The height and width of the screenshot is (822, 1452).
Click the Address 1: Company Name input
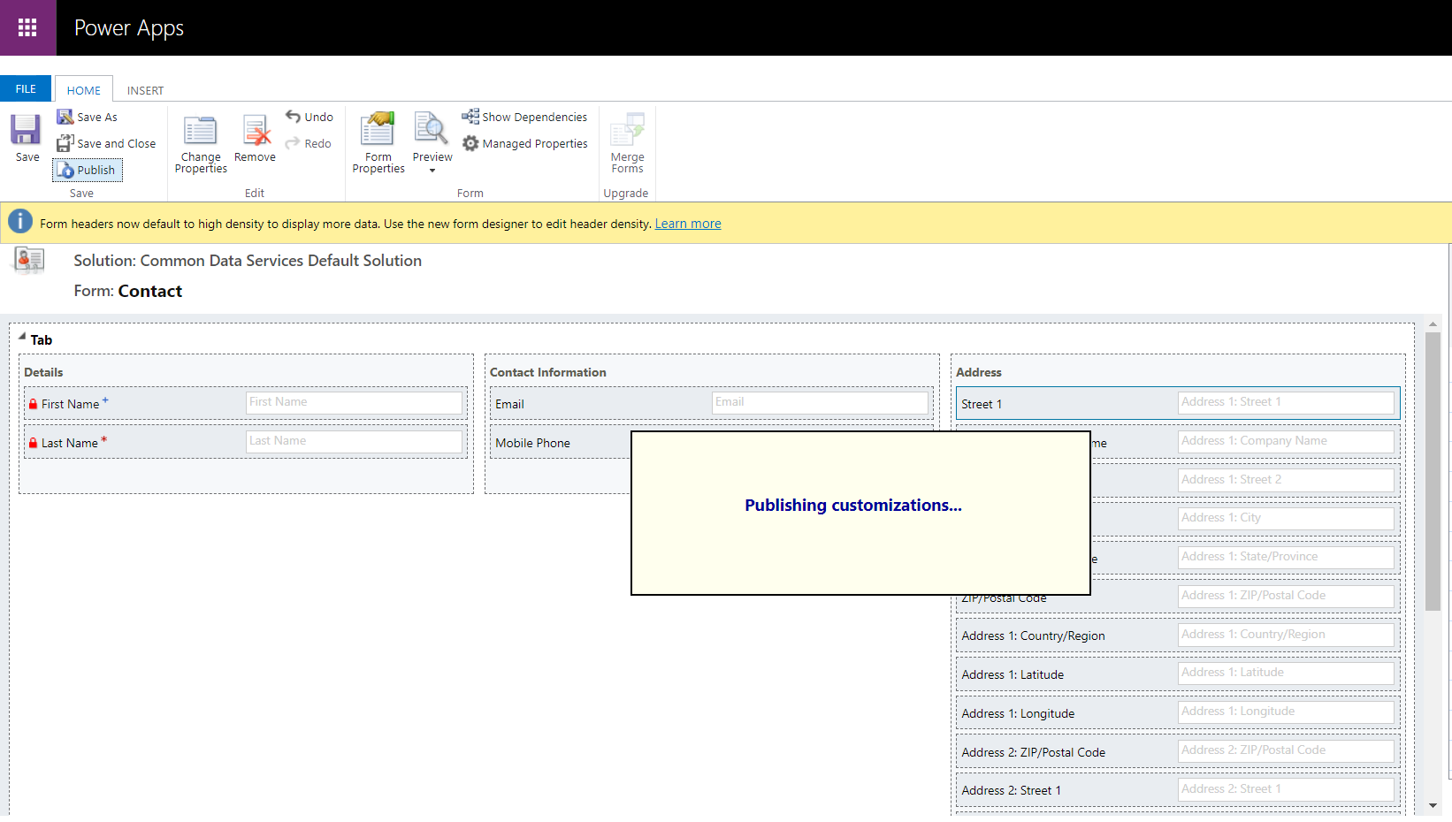pos(1286,441)
